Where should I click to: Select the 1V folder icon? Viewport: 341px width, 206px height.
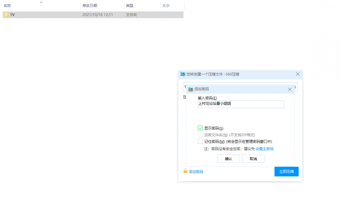[x=6, y=14]
